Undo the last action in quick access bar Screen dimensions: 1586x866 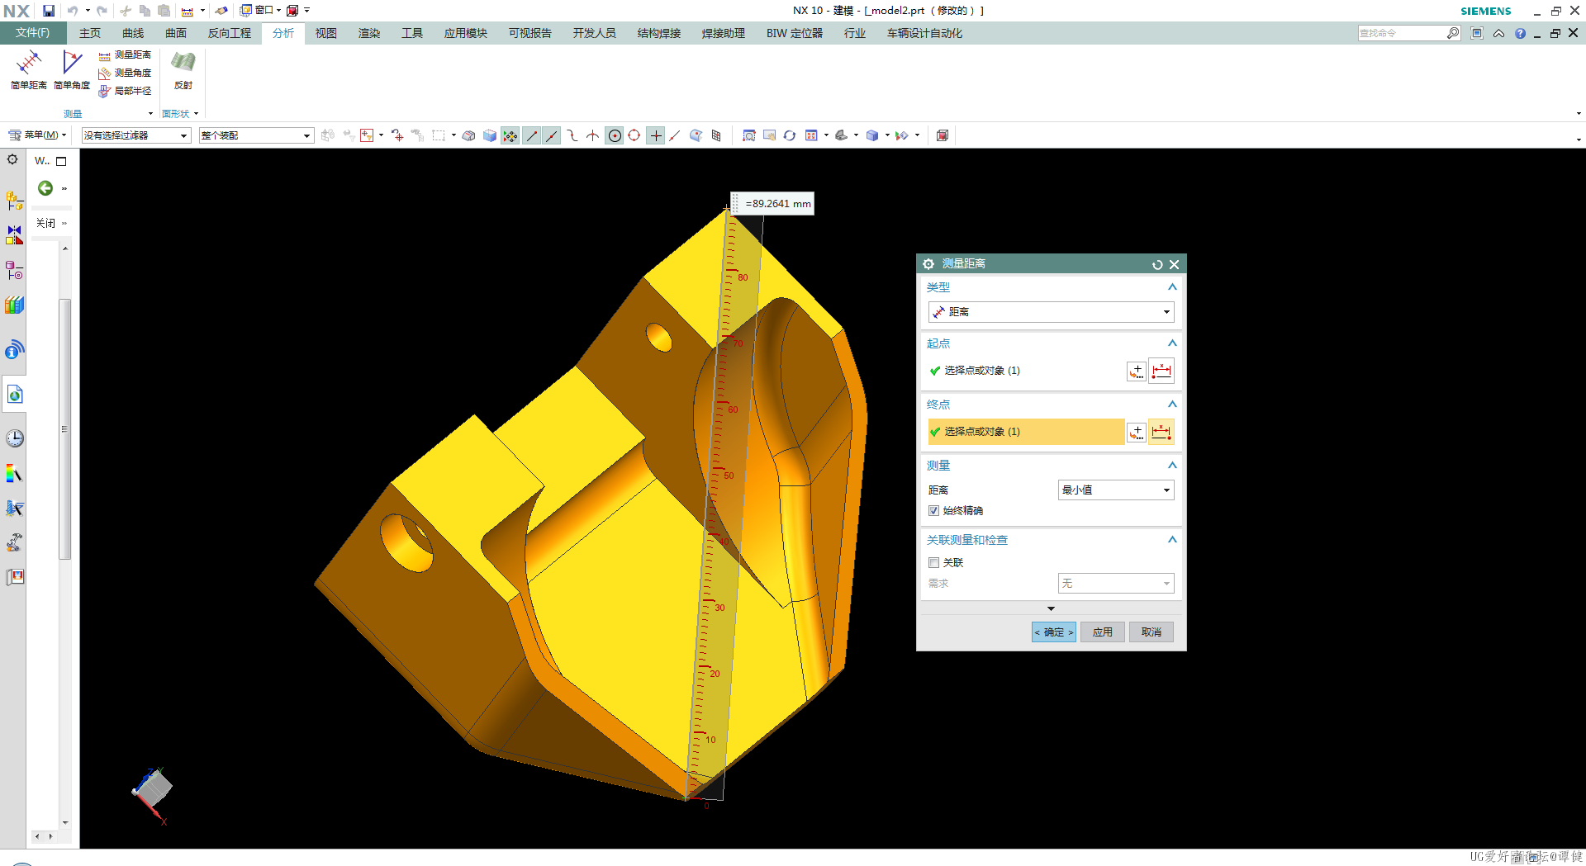[73, 11]
